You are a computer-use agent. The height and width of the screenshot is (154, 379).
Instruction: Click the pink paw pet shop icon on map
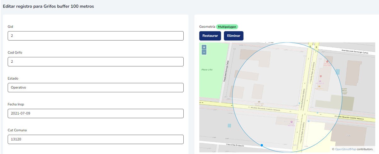292,121
